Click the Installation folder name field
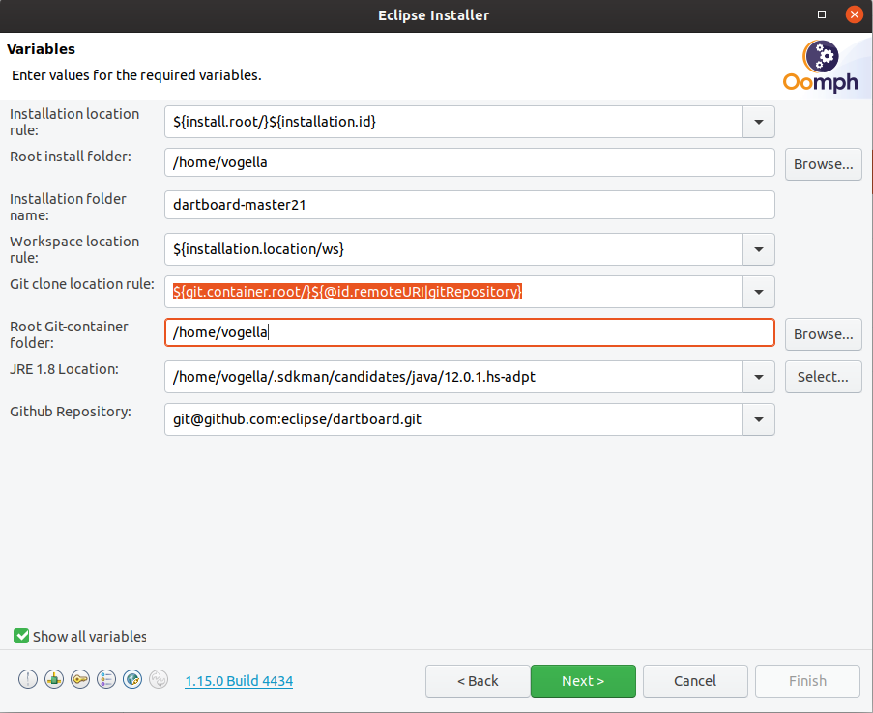Image resolution: width=873 pixels, height=713 pixels. (469, 205)
